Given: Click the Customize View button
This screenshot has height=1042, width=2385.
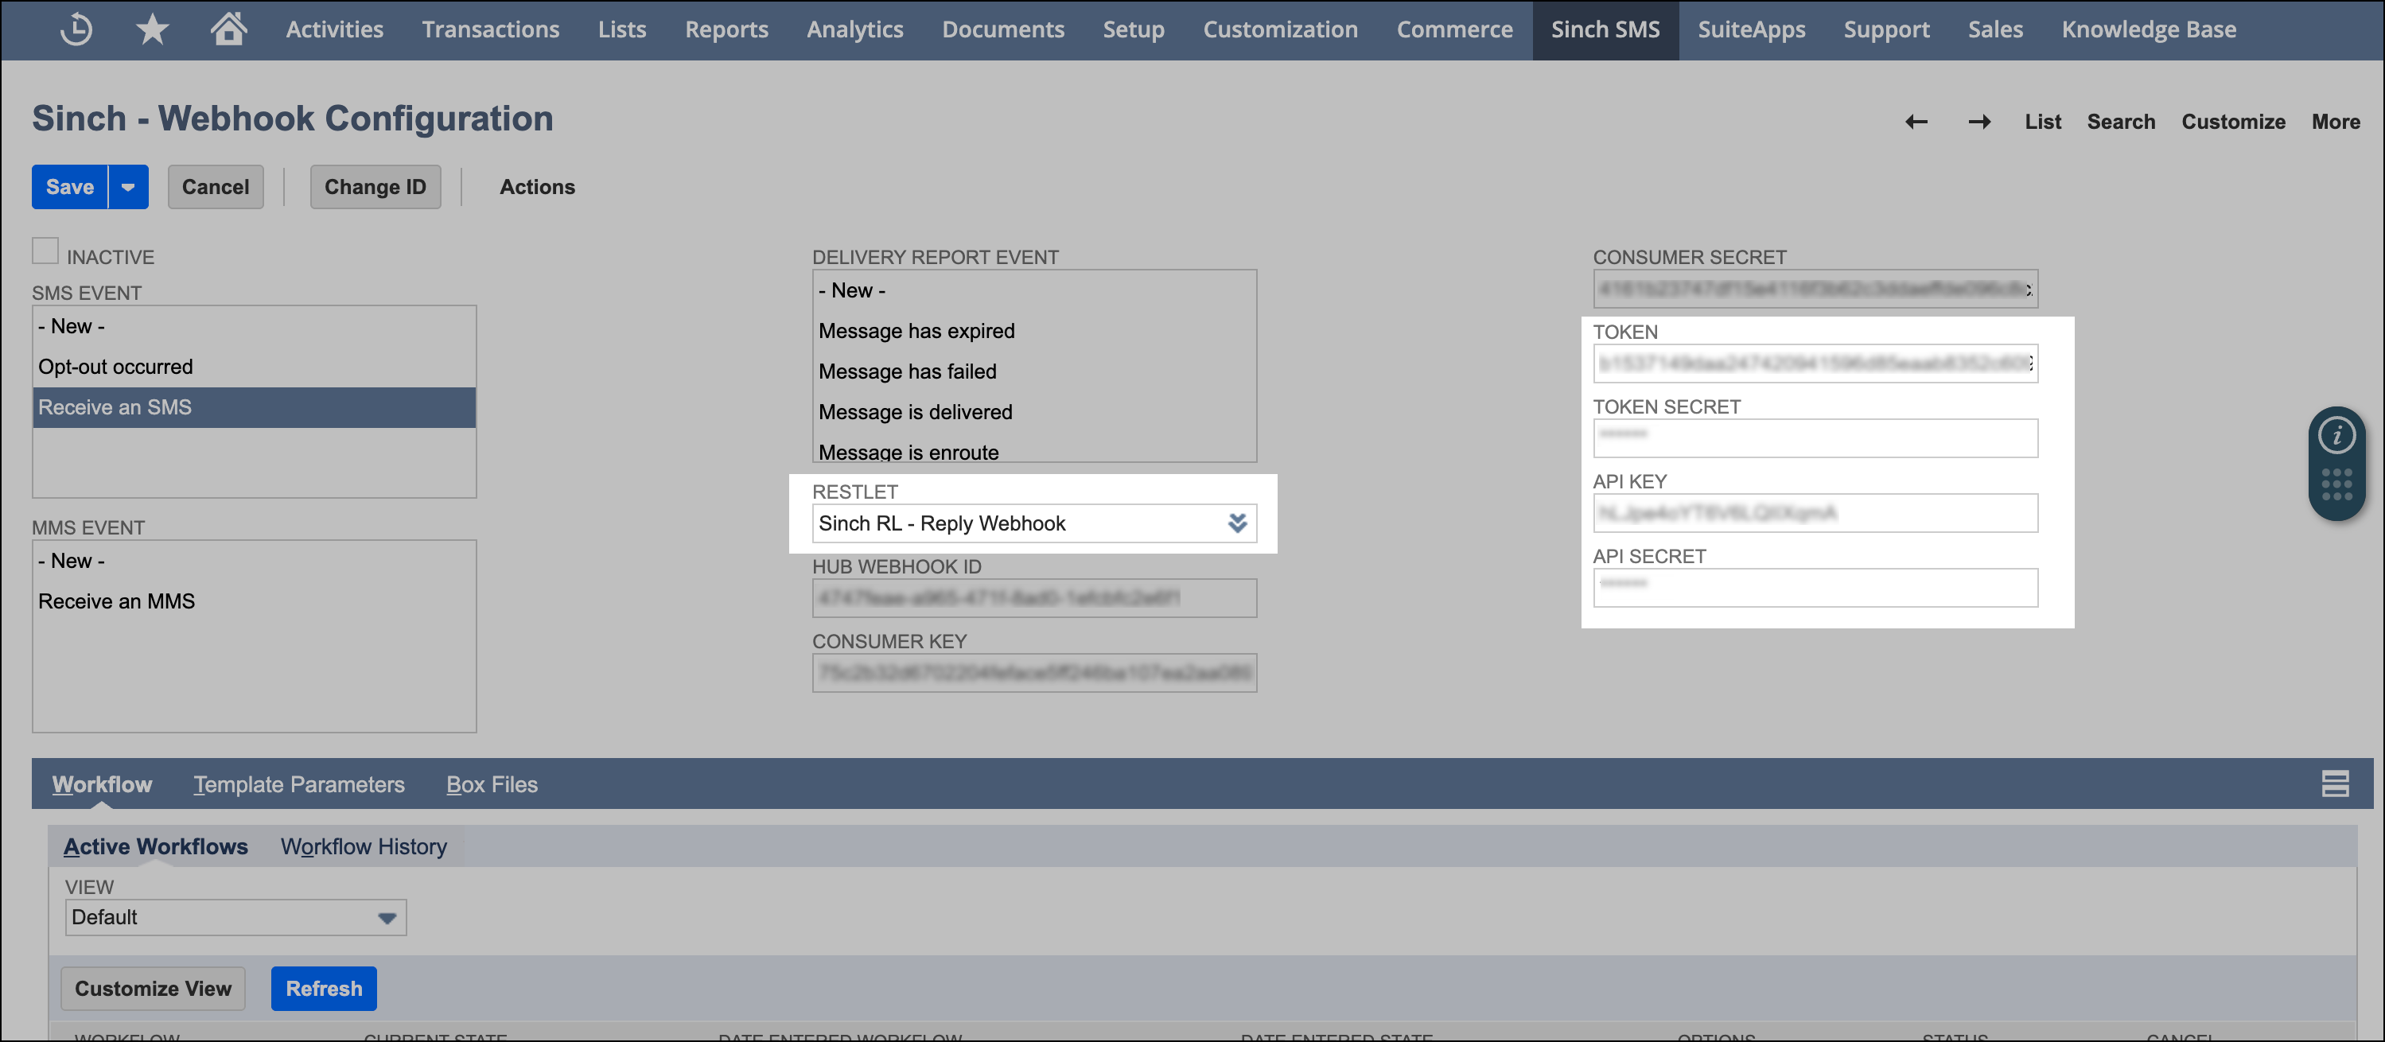Looking at the screenshot, I should (153, 989).
